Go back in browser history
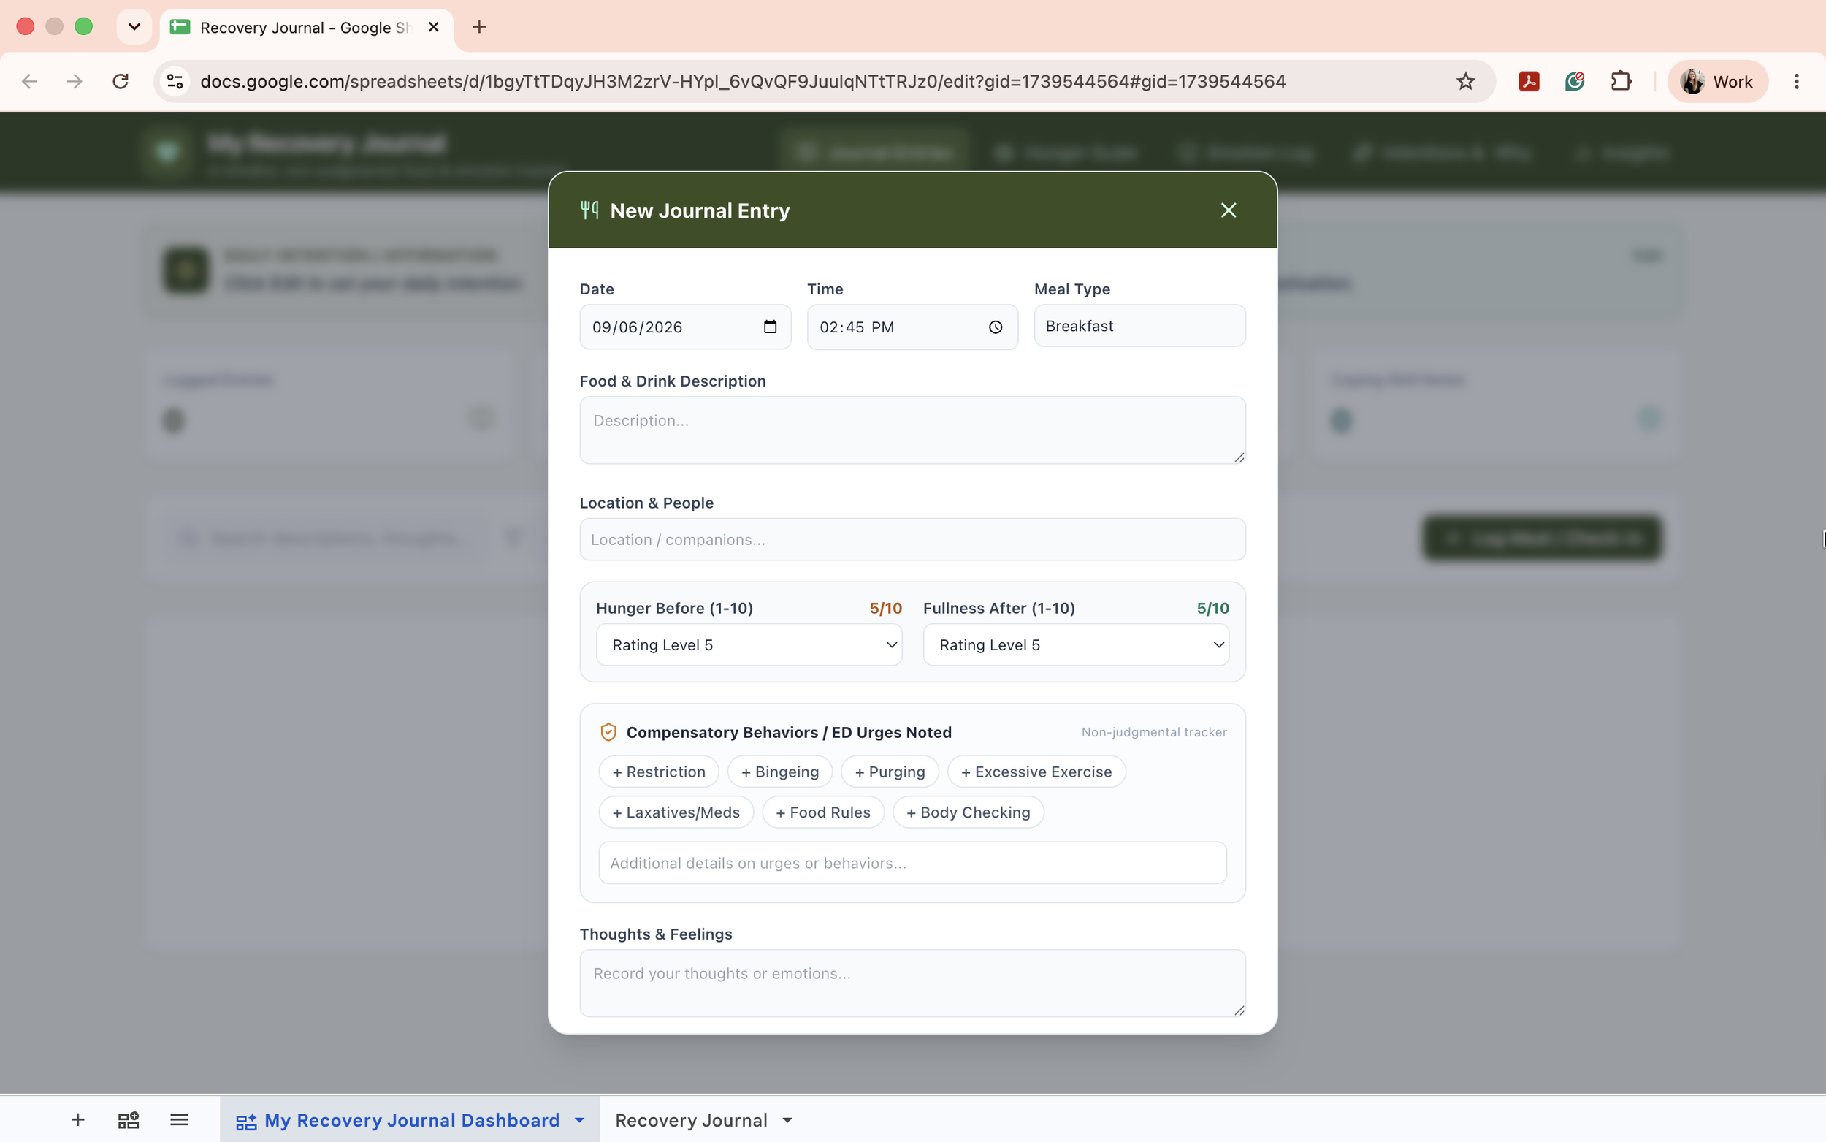The image size is (1826, 1142). tap(29, 82)
